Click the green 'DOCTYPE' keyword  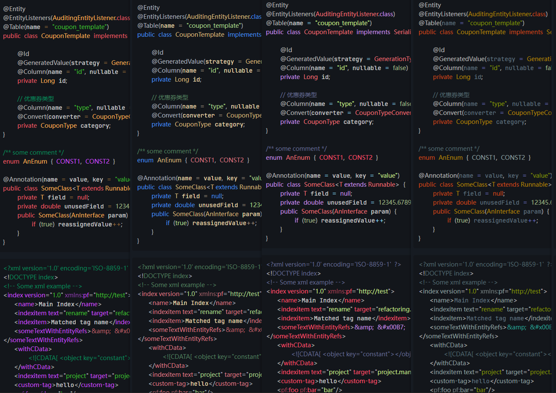pyautogui.click(x=24, y=277)
